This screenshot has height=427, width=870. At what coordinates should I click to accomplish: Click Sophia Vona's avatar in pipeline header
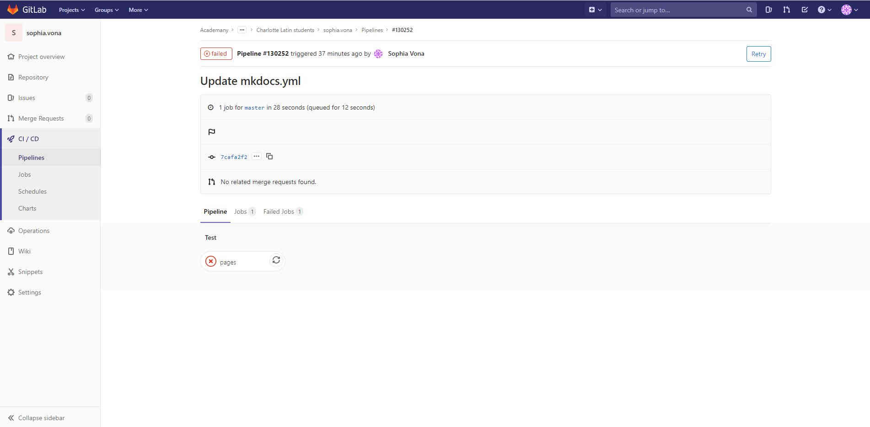(x=378, y=54)
